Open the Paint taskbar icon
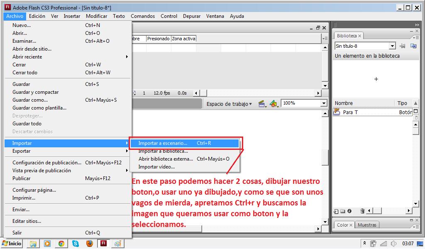 (x=117, y=244)
